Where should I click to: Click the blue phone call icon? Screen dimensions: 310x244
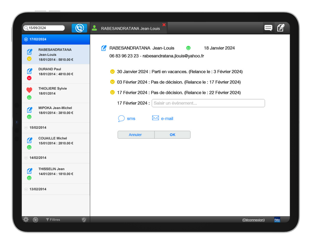79,28
